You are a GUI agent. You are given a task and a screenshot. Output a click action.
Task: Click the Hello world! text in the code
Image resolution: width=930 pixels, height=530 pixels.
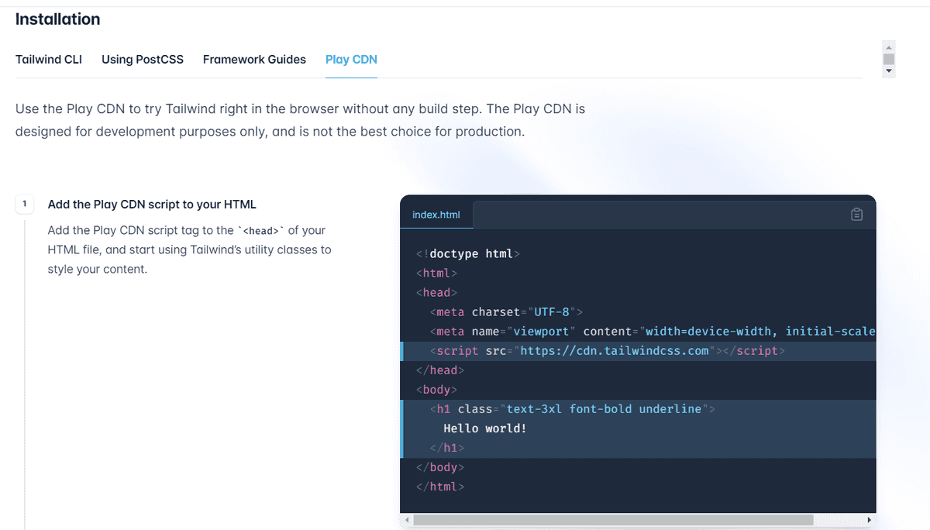(484, 428)
